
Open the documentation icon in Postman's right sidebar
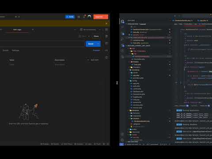pyautogui.click(x=107, y=36)
